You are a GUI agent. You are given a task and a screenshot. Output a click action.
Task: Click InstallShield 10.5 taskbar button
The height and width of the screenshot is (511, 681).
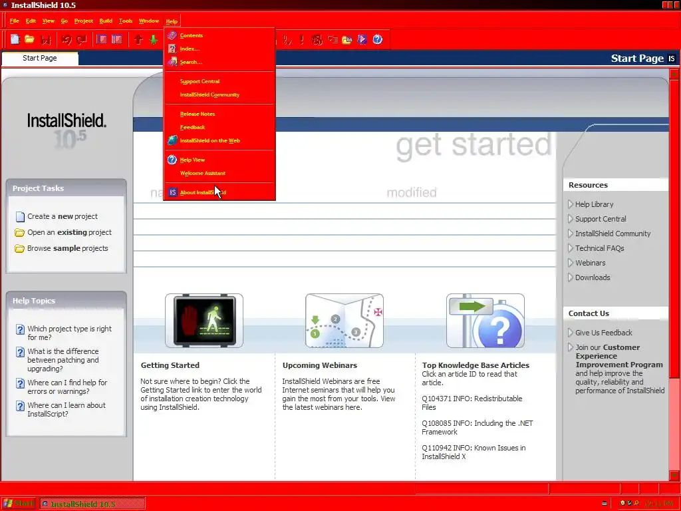pos(92,504)
